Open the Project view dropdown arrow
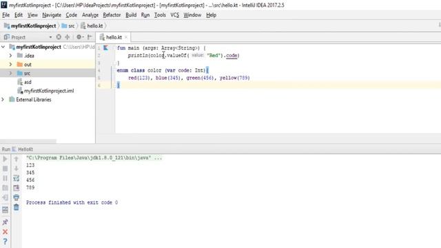441x248 pixels. pos(50,37)
